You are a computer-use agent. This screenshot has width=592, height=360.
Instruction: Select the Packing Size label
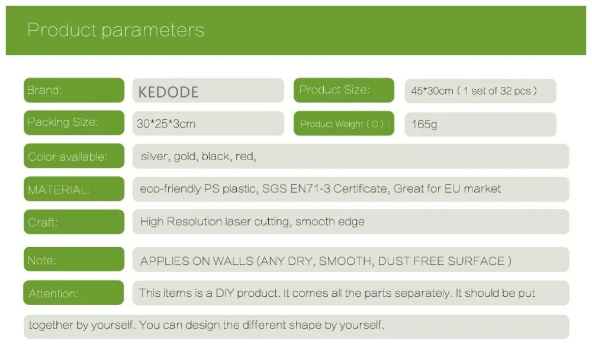tap(74, 122)
